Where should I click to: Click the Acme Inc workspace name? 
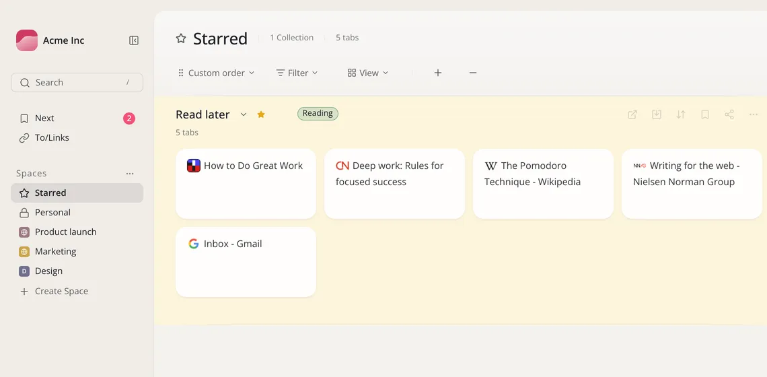pos(64,40)
